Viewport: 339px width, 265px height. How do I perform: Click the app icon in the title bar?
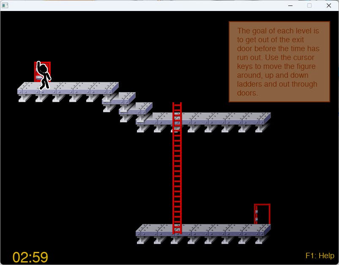pyautogui.click(x=5, y=5)
